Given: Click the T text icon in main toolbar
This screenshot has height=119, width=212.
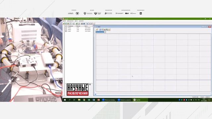Looking at the screenshot, I should [71, 23].
